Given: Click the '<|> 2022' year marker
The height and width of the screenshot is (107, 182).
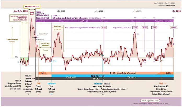Looking at the screenshot, I should click(x=99, y=11).
